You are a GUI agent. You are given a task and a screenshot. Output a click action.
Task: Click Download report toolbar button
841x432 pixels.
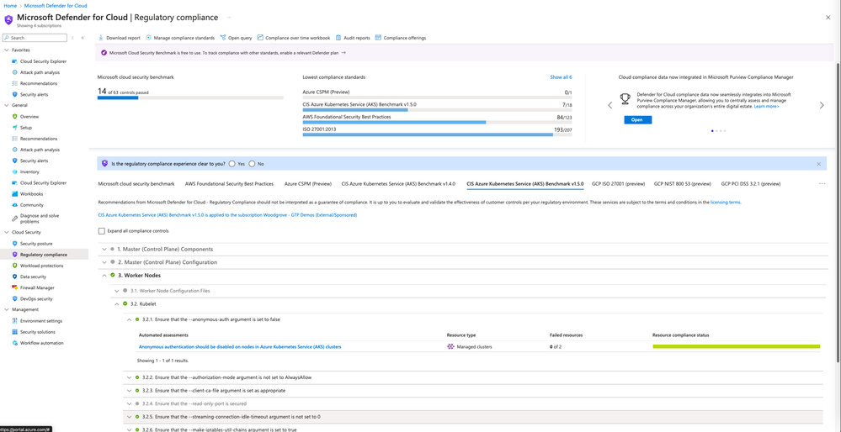click(119, 38)
